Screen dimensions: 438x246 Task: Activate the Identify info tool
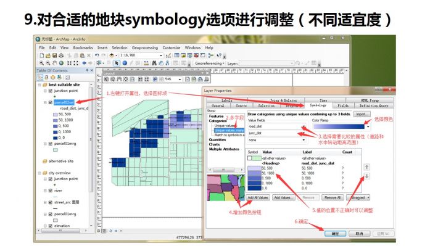[125, 63]
